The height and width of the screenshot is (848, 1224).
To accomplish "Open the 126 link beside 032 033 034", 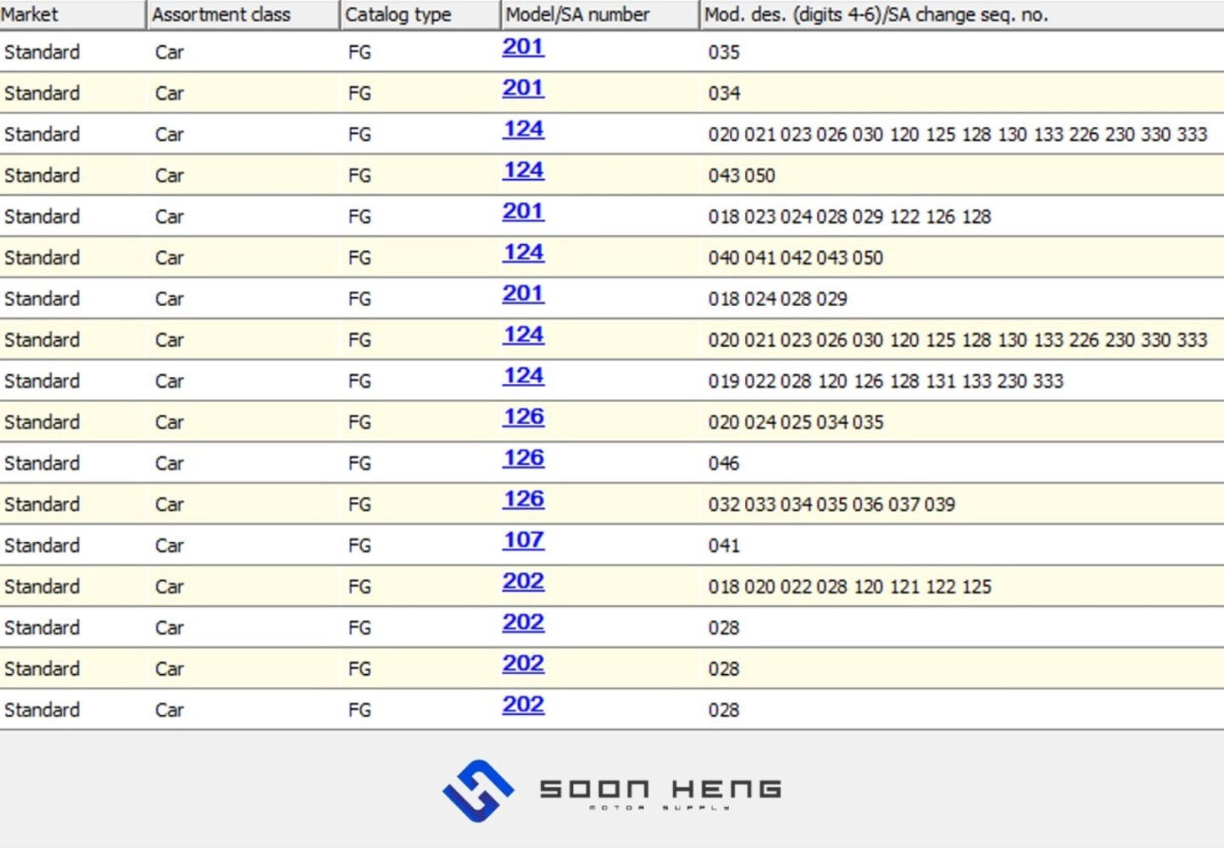I will 523,499.
